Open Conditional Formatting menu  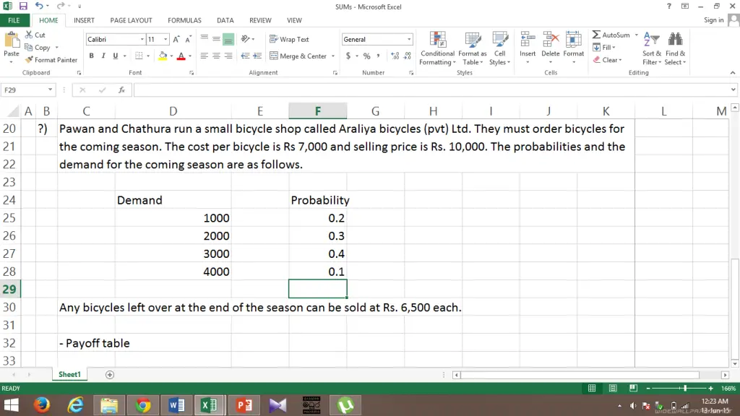pos(437,48)
